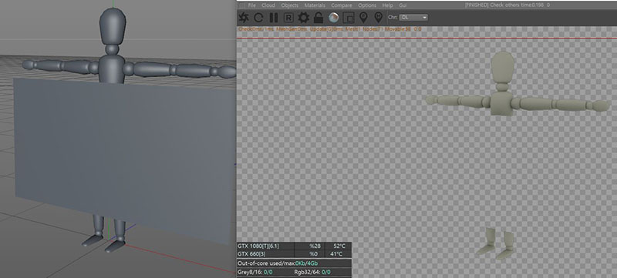Image resolution: width=617 pixels, height=278 pixels.
Task: Open Octane settings gear icon
Action: tap(303, 18)
